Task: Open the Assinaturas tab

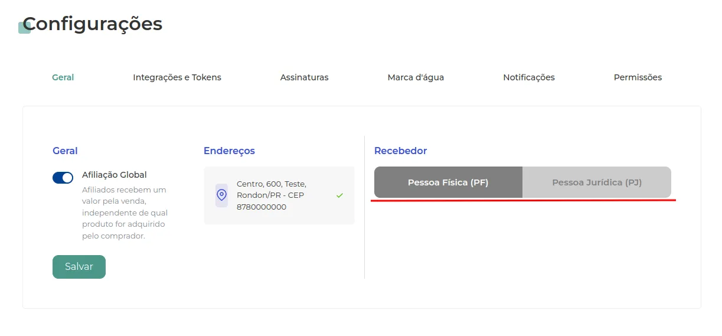Action: [304, 77]
